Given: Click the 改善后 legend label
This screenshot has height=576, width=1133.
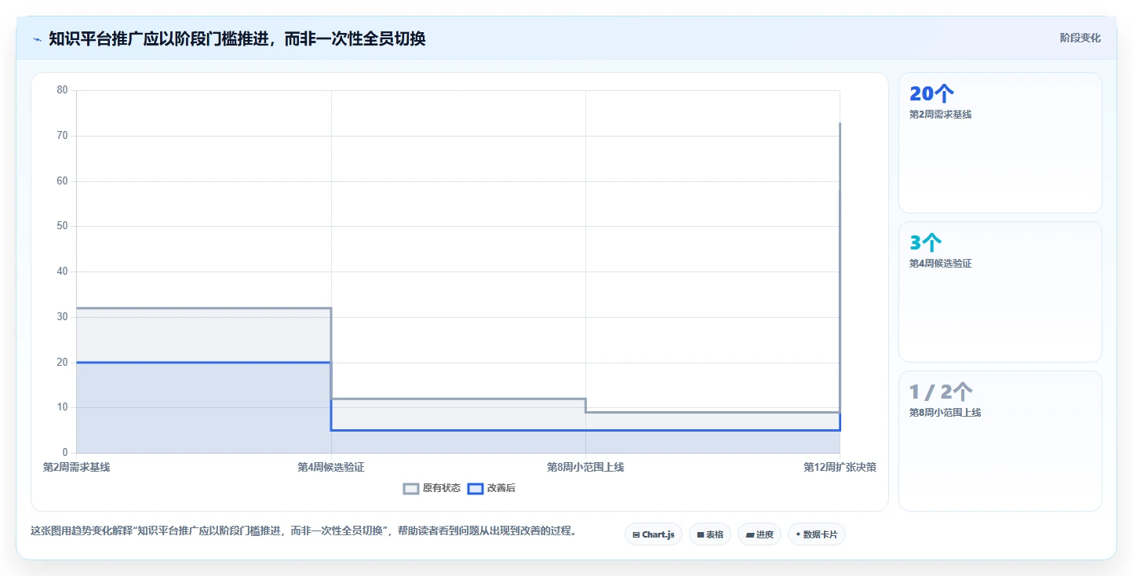Looking at the screenshot, I should [x=501, y=488].
